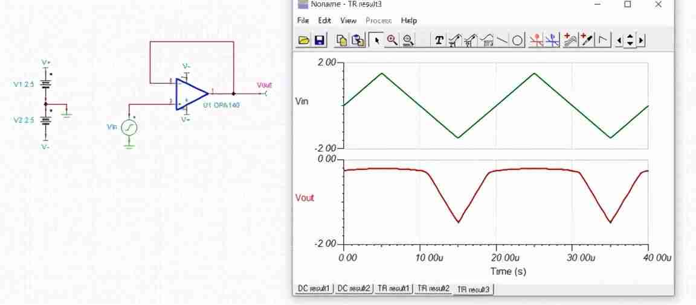Click the flag-shaped toolbar icon
Viewport: 696px width, 305px height.
click(x=603, y=40)
